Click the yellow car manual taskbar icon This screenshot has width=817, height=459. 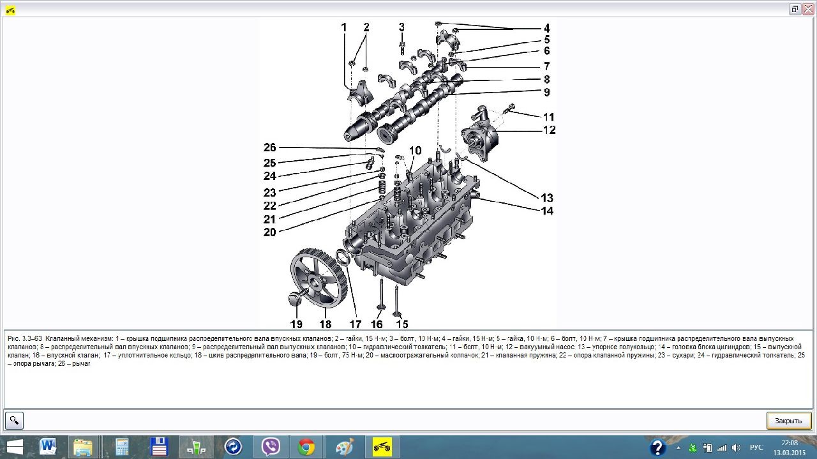[x=382, y=447]
